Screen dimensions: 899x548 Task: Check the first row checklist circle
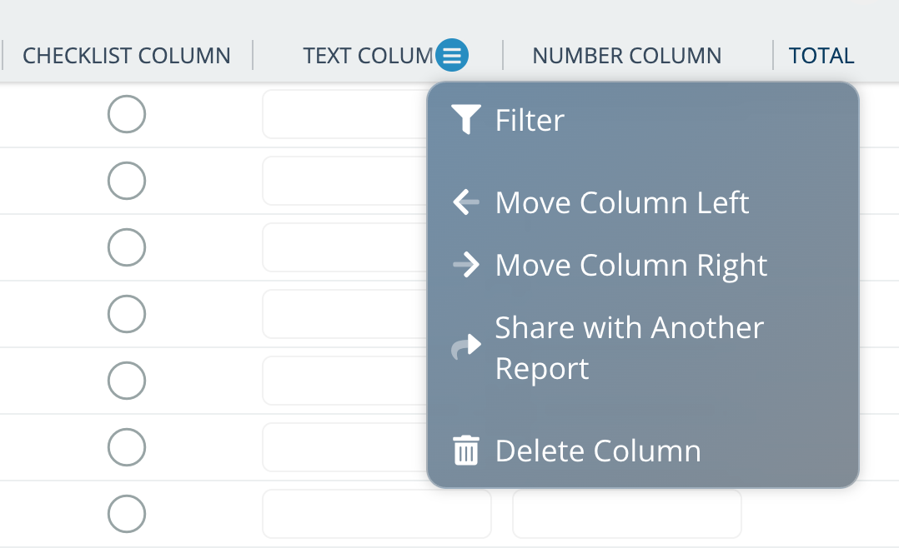coord(127,114)
